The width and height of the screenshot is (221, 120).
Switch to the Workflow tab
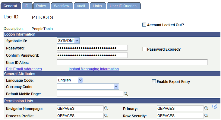[62, 6]
